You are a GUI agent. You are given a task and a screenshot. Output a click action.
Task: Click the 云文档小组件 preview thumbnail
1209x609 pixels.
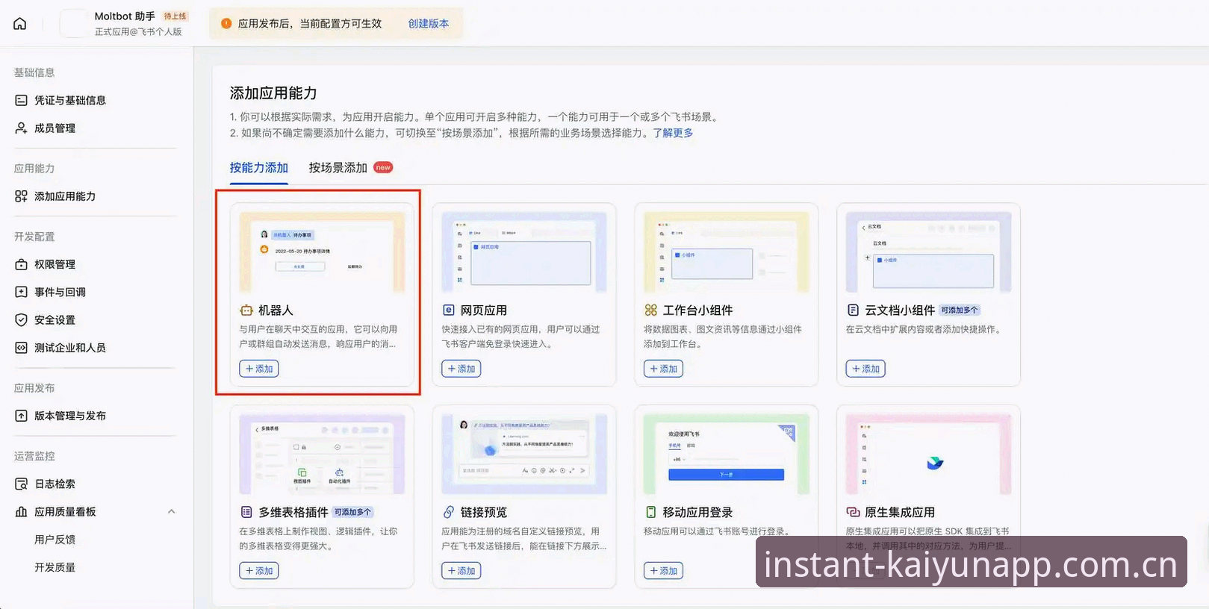click(x=928, y=252)
